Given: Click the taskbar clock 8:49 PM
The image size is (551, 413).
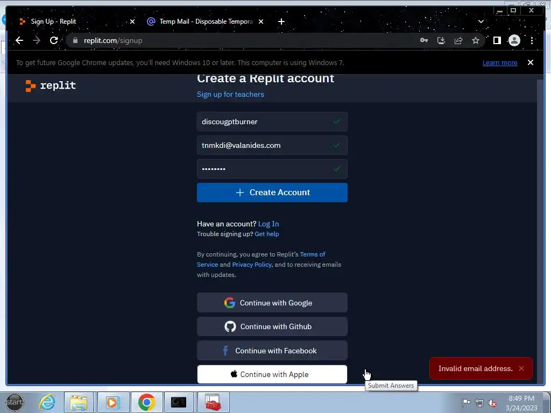Looking at the screenshot, I should pyautogui.click(x=521, y=398).
